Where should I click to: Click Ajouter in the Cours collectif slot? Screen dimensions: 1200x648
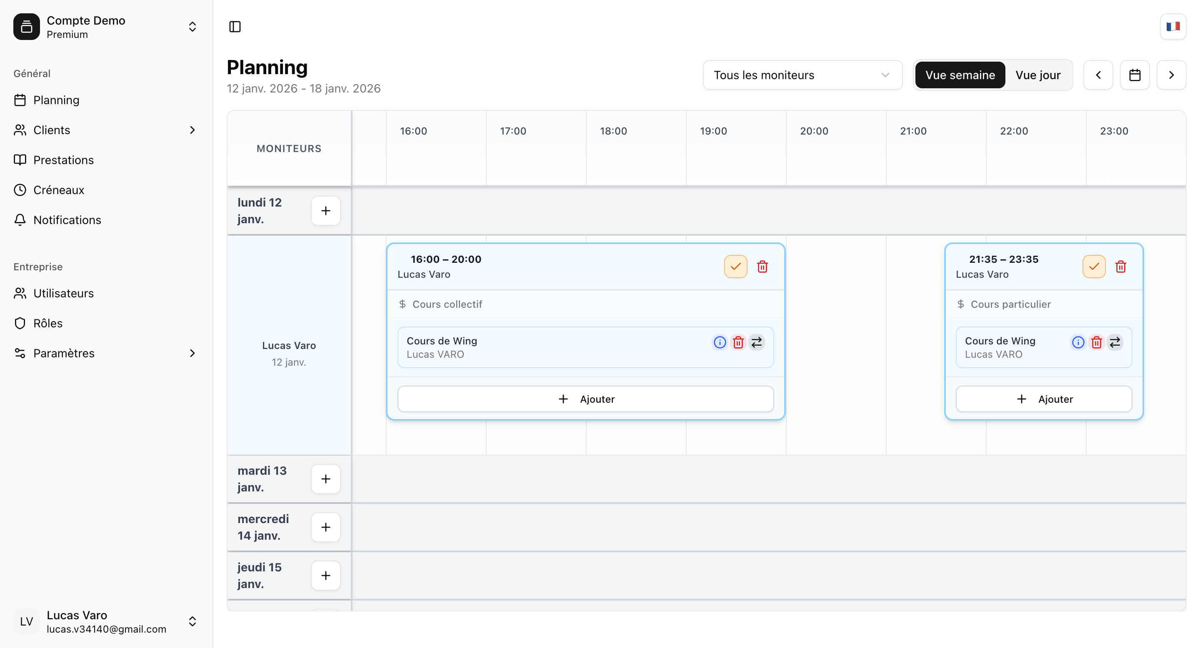(x=585, y=399)
